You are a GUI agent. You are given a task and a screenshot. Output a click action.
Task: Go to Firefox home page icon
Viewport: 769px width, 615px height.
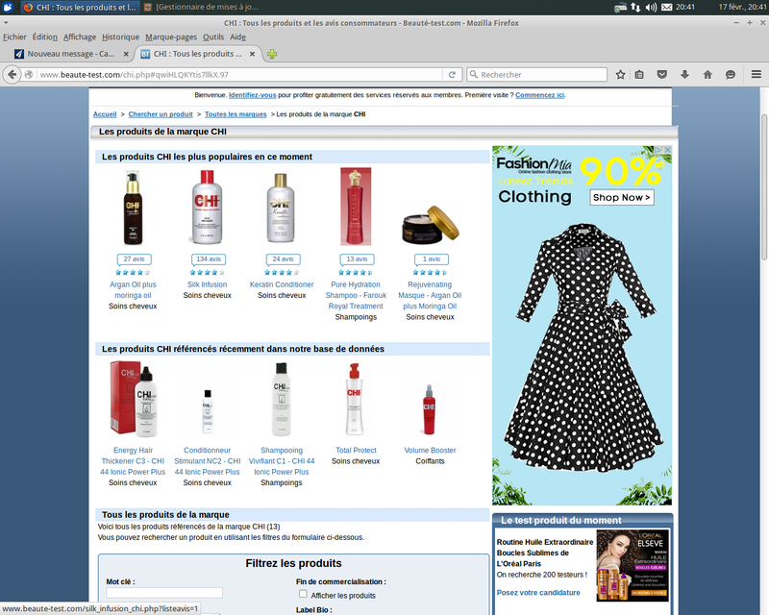coord(707,75)
